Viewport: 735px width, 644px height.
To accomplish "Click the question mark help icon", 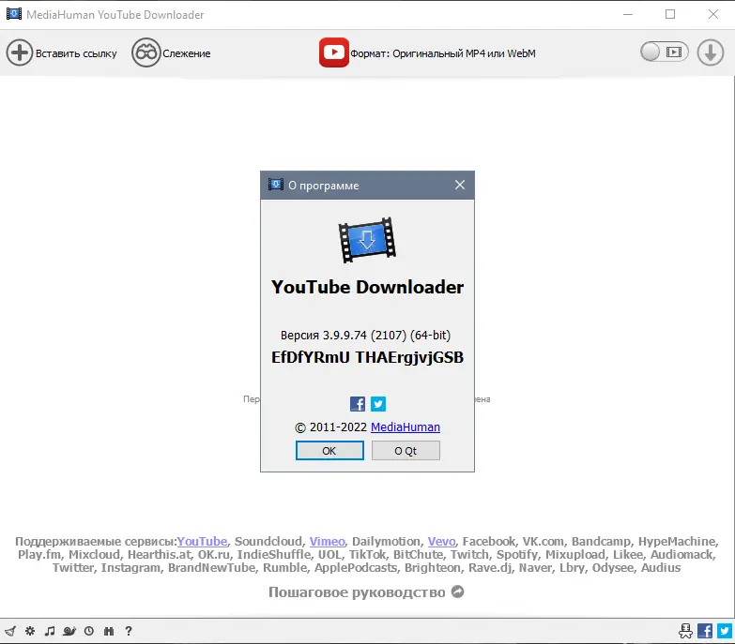I will 129,631.
